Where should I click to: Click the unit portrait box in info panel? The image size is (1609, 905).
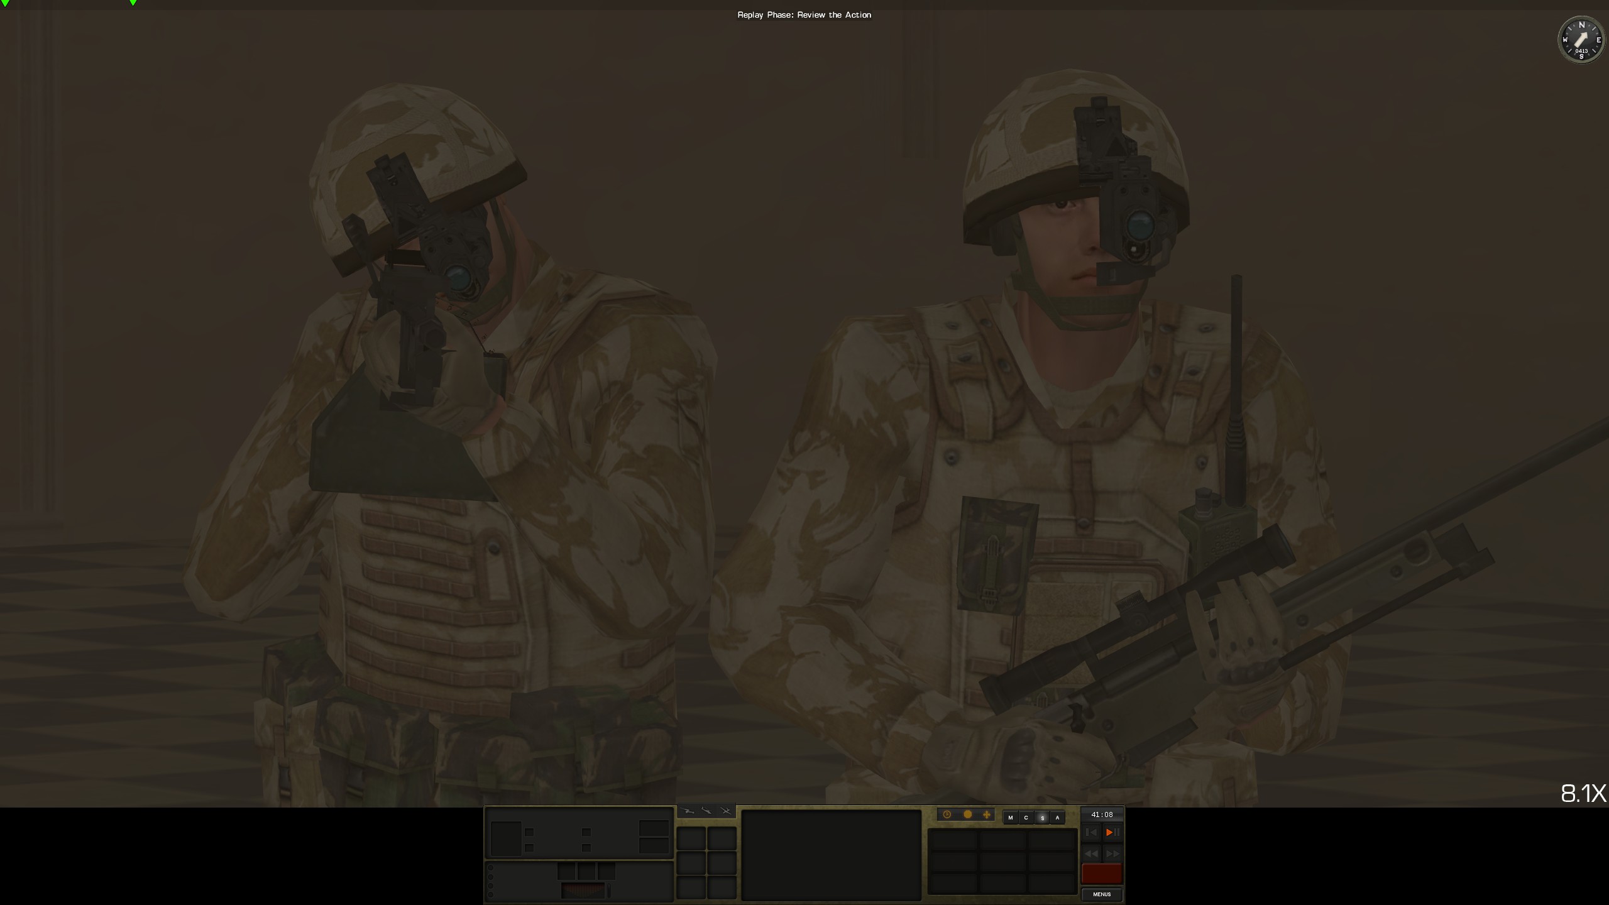click(506, 838)
